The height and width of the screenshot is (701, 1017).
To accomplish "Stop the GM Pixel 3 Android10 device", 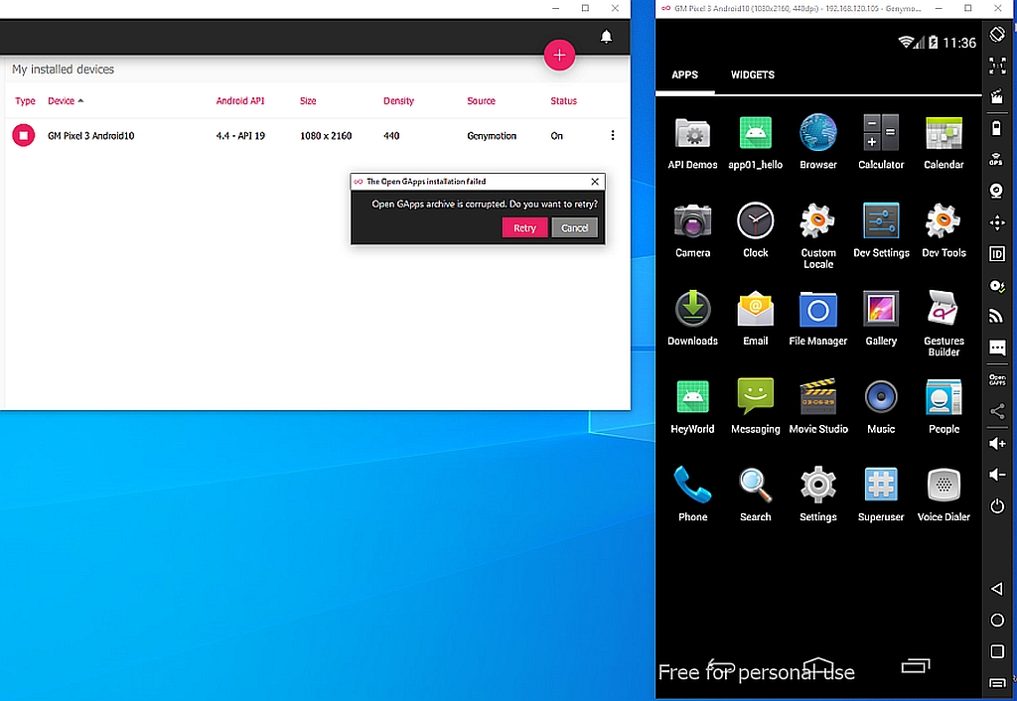I will click(24, 135).
